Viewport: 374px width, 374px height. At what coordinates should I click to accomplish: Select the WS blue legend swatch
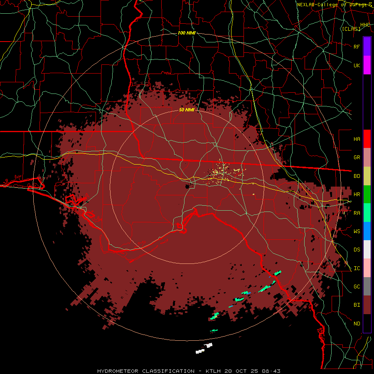pos(367,231)
